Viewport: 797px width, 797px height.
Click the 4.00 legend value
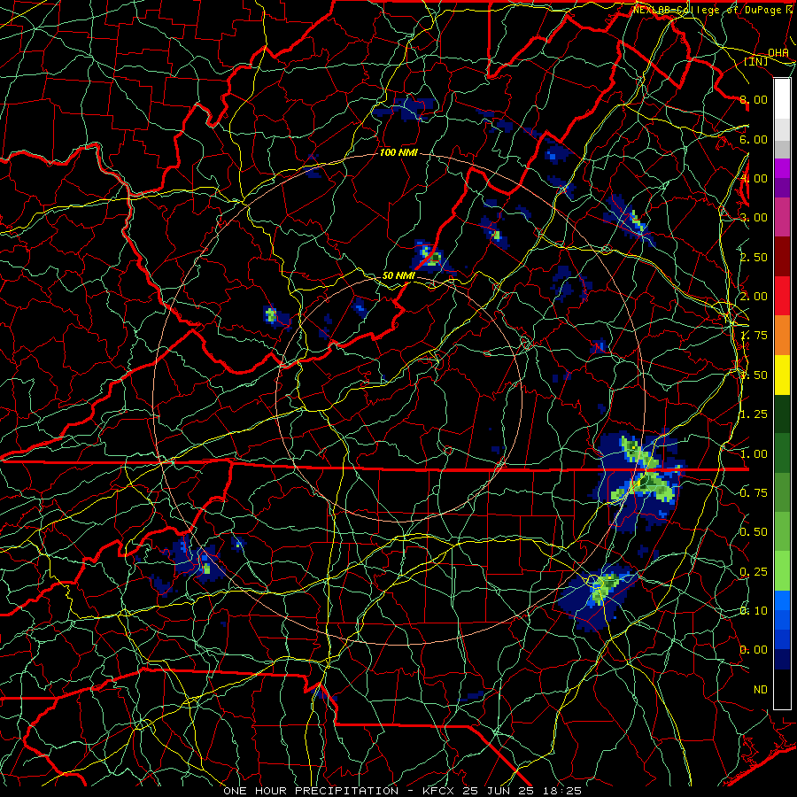[x=754, y=178]
